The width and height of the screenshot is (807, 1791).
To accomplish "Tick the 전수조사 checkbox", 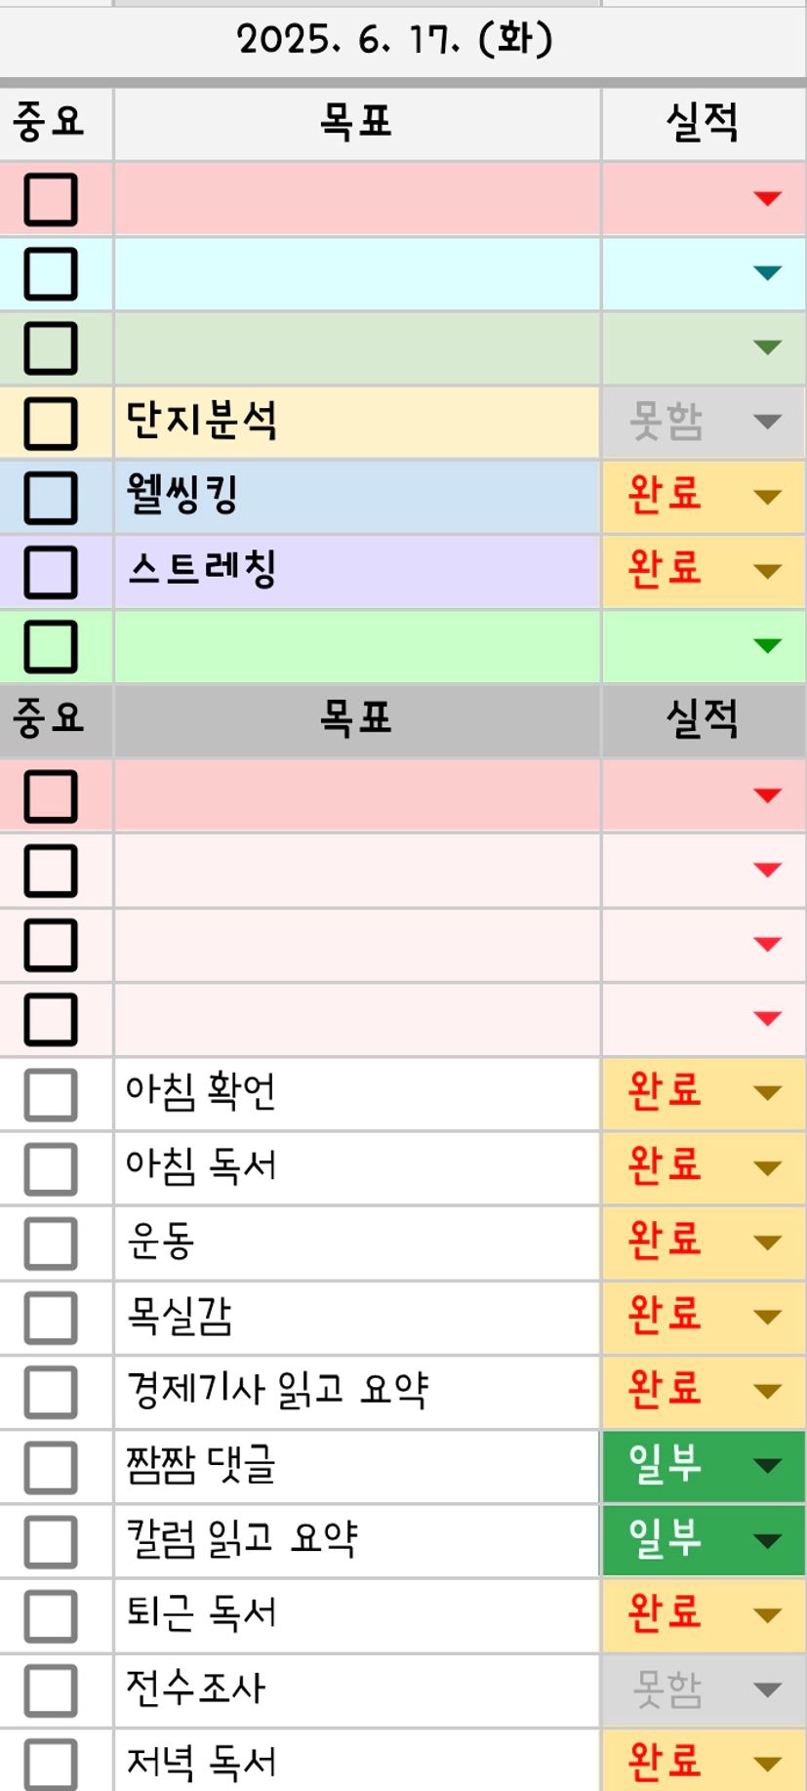I will tap(50, 1690).
